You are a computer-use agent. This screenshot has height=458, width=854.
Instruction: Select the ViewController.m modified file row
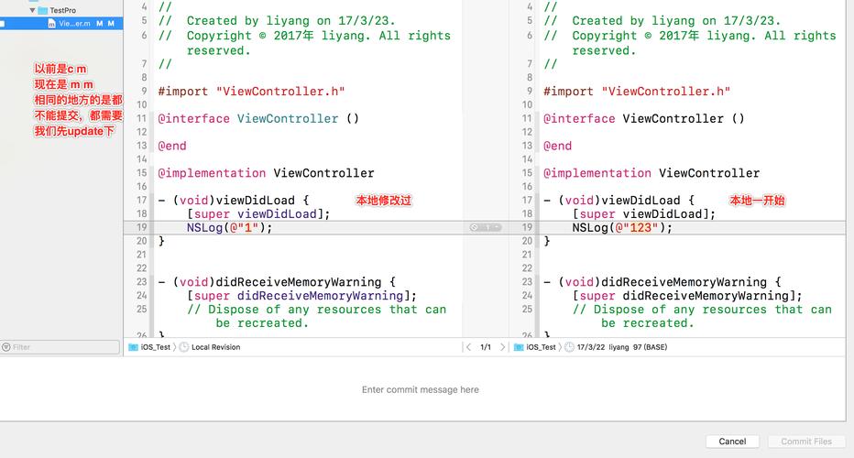pos(61,24)
